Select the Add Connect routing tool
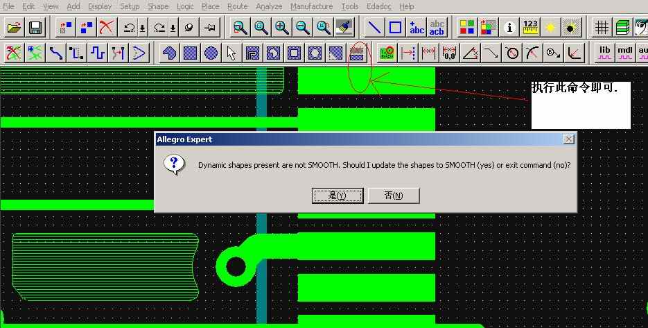The image size is (648, 328). pyautogui.click(x=56, y=53)
